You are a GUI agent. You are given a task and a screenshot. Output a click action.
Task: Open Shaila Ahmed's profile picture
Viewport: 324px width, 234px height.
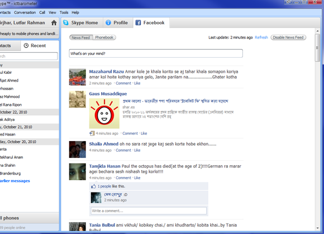coord(77,149)
